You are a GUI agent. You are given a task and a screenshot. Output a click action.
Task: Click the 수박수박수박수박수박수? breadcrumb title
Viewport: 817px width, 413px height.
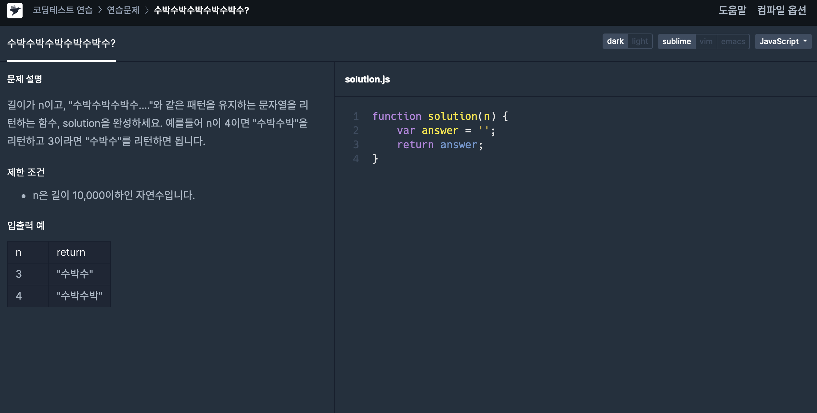click(202, 10)
